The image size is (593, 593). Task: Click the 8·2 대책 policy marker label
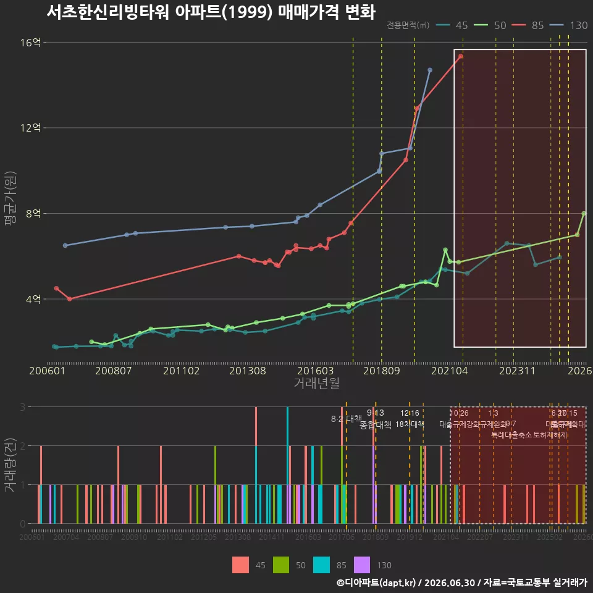[x=346, y=419]
